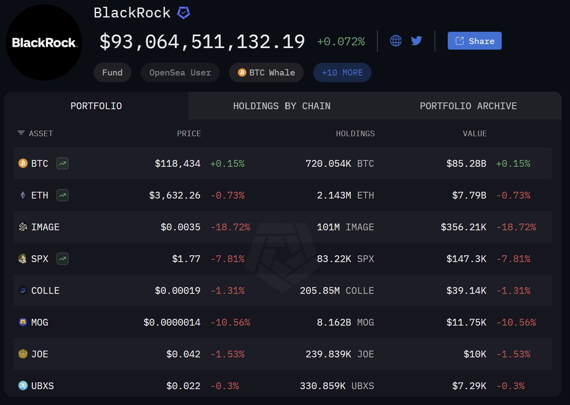This screenshot has width=570, height=405.
Task: Toggle the BTC Whale tag
Action: pos(266,72)
